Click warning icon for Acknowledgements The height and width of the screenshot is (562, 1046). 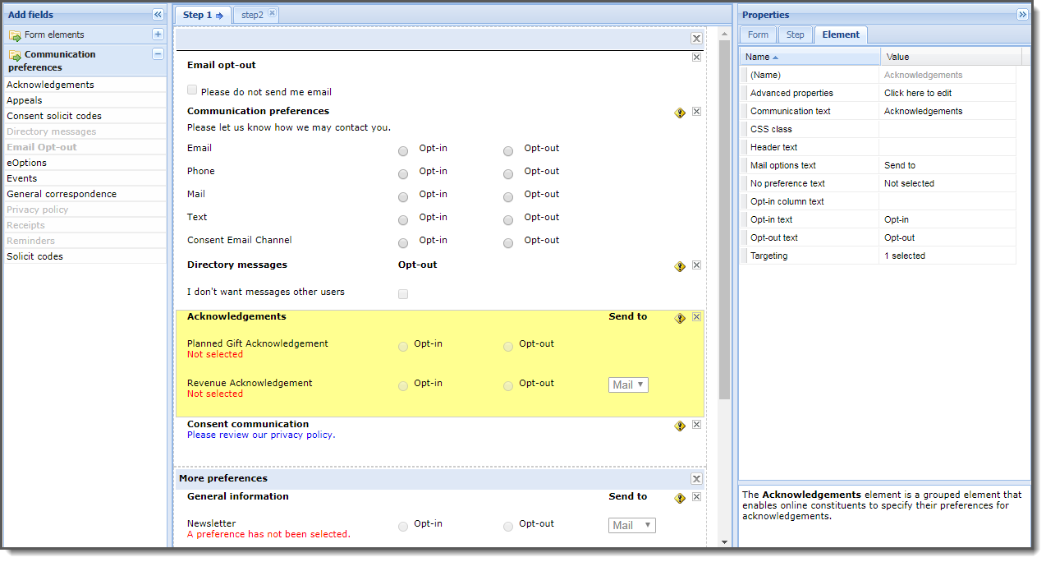click(680, 319)
